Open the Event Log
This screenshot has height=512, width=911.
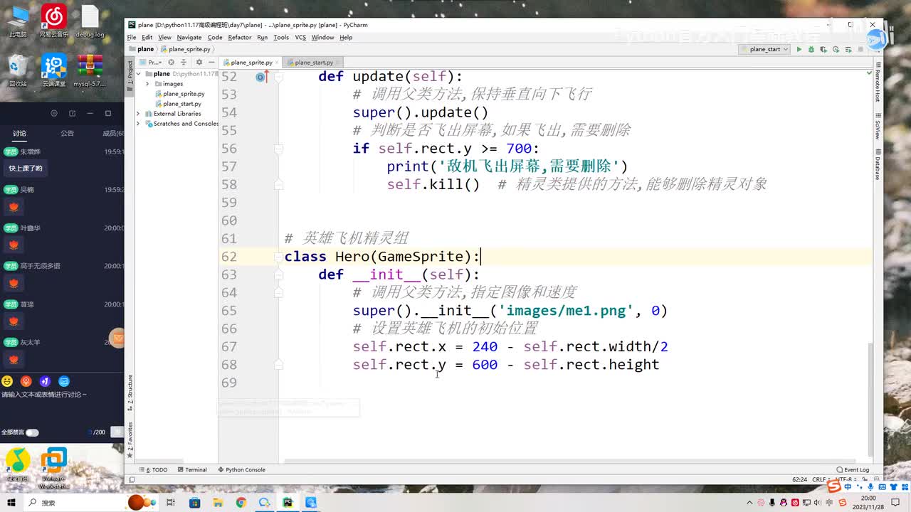(x=853, y=469)
